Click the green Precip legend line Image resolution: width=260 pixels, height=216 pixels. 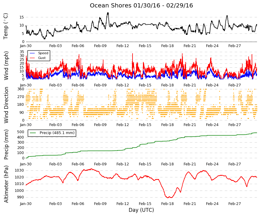tap(33, 133)
